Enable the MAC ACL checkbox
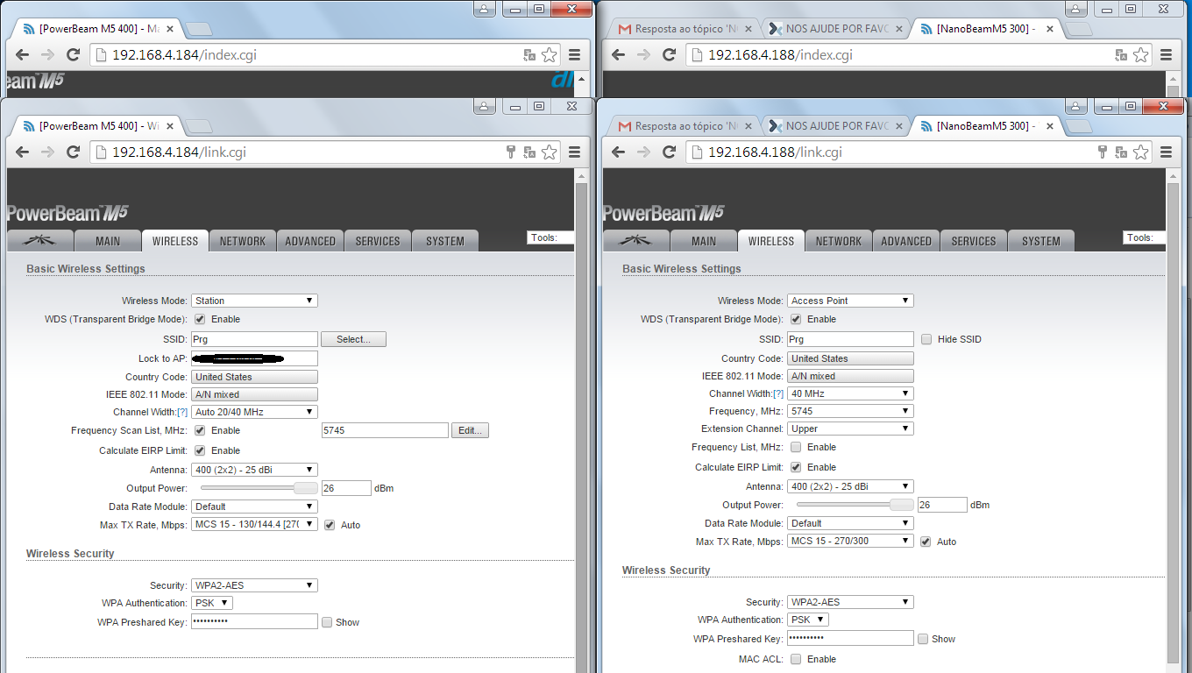 pyautogui.click(x=796, y=659)
